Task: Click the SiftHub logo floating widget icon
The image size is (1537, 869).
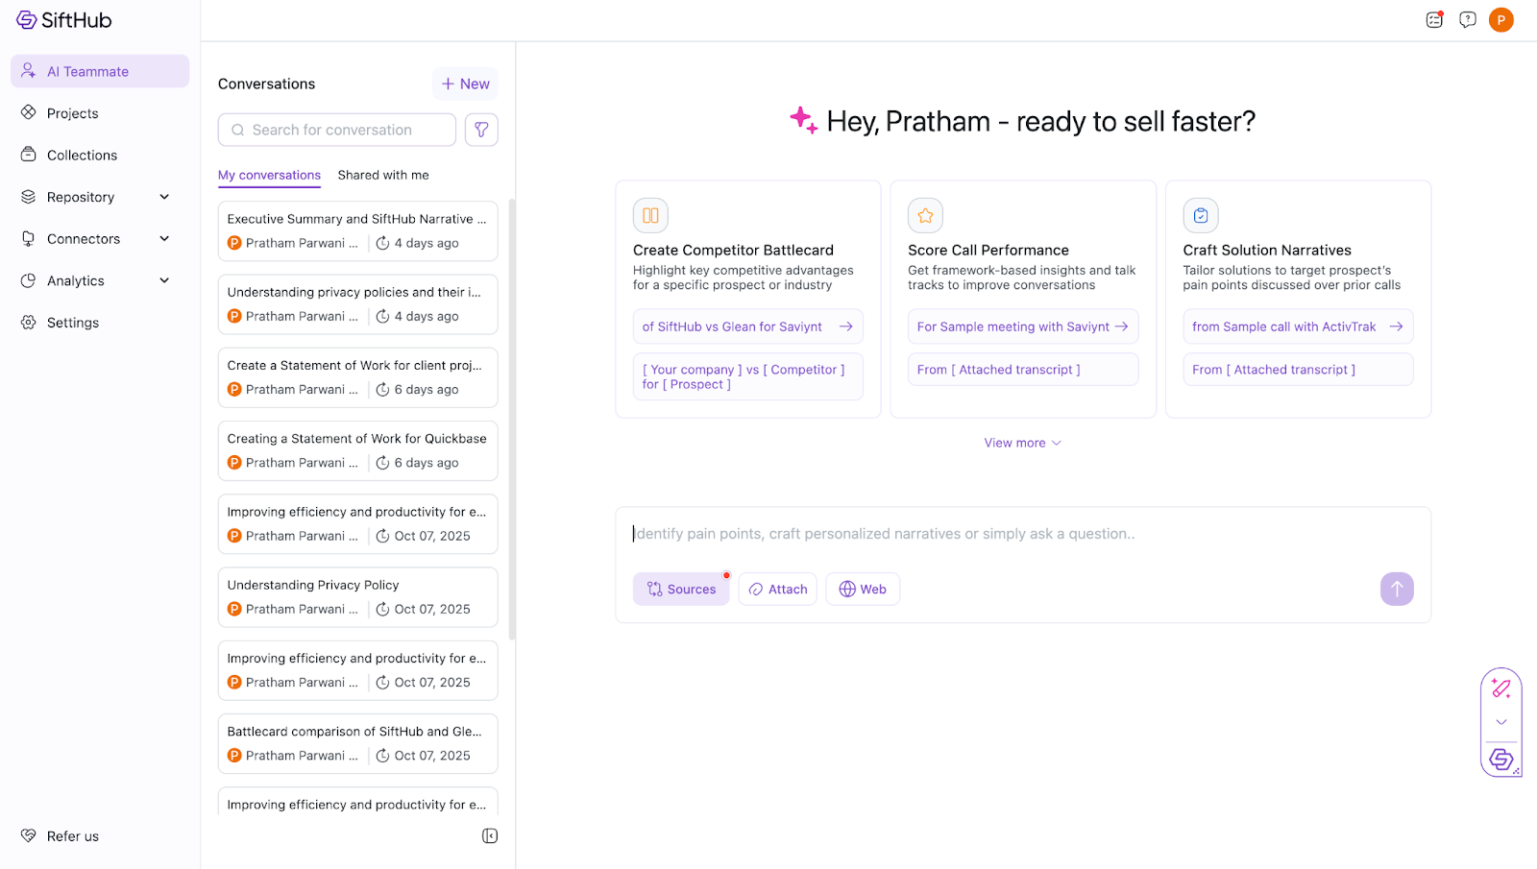Action: pos(1500,760)
